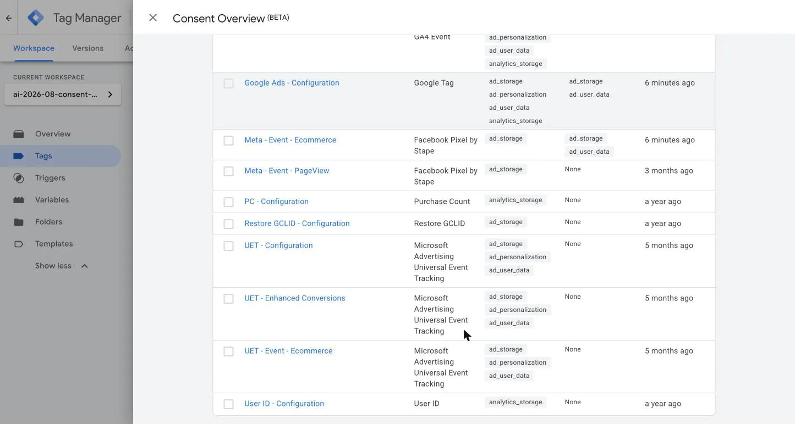This screenshot has height=424, width=795.
Task: Click ad_storage chip in Meta - Event - PageView row
Action: [x=506, y=169]
